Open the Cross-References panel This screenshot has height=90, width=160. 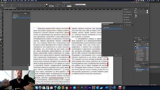pos(128,15)
